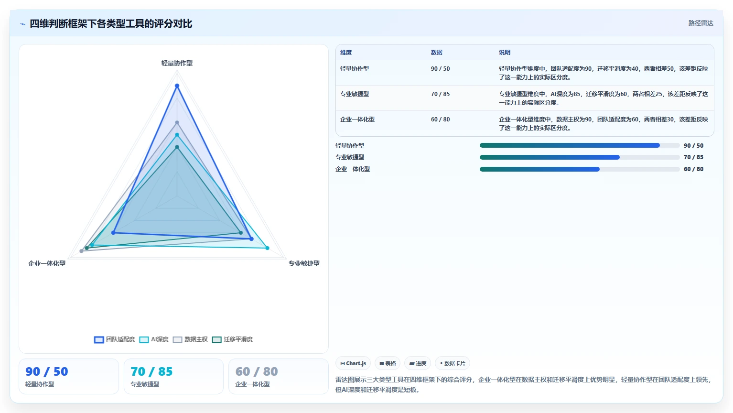
Task: Click the 60 / 80 table cell
Action: click(440, 120)
